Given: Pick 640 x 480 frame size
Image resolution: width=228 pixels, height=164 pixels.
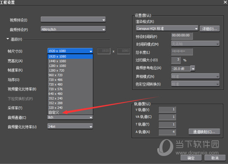Looking at the screenshot, I should pos(70,94).
